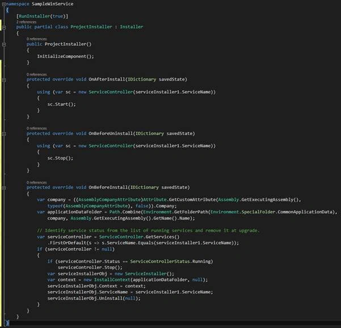Viewport: 341px width, 328px height.
Task: Collapse the OnAfterInstall method block
Action: pos(4,80)
